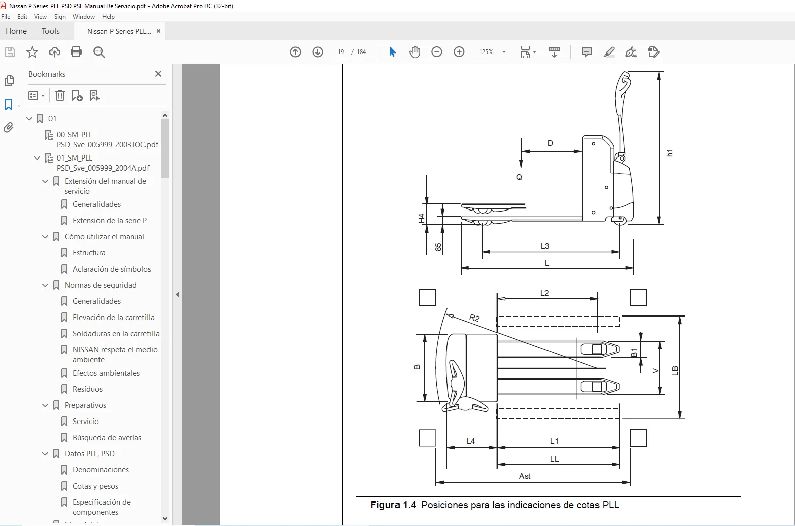Go to Aclaración de símbolos bookmark
The width and height of the screenshot is (795, 526).
112,269
